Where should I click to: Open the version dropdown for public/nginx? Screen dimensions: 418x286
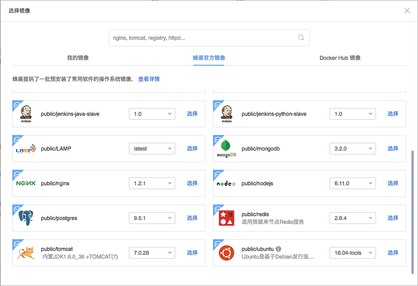point(152,183)
